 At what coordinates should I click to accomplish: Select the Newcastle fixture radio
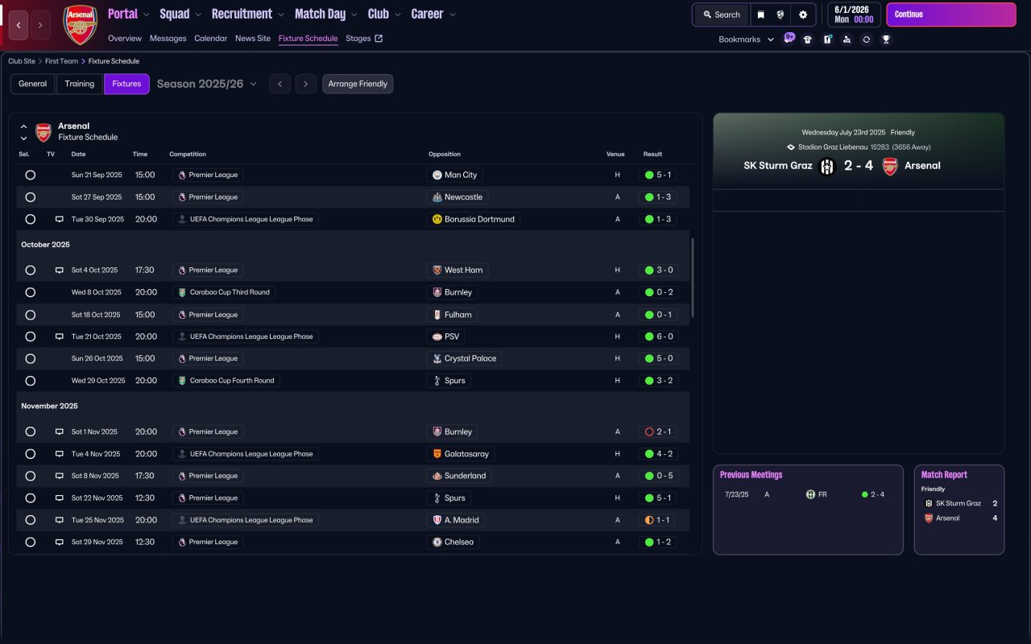tap(31, 197)
